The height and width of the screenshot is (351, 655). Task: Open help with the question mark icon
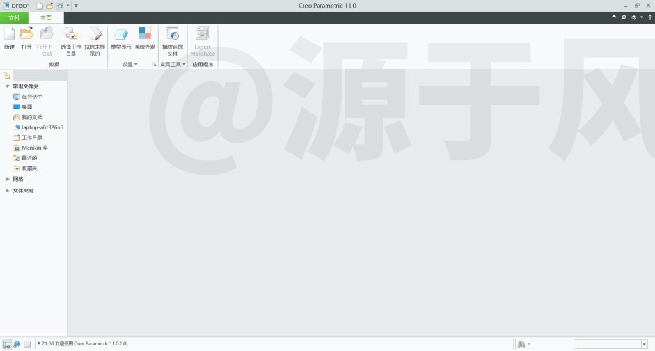pos(650,17)
